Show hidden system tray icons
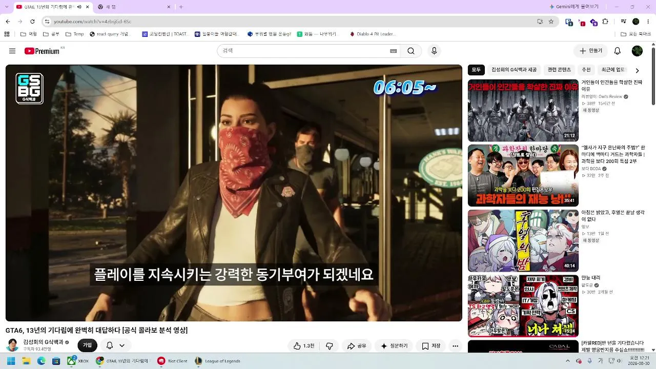This screenshot has height=369, width=656. pos(567,361)
